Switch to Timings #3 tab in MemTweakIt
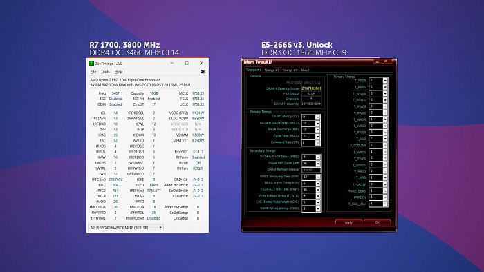484x272 pixels. [290, 70]
